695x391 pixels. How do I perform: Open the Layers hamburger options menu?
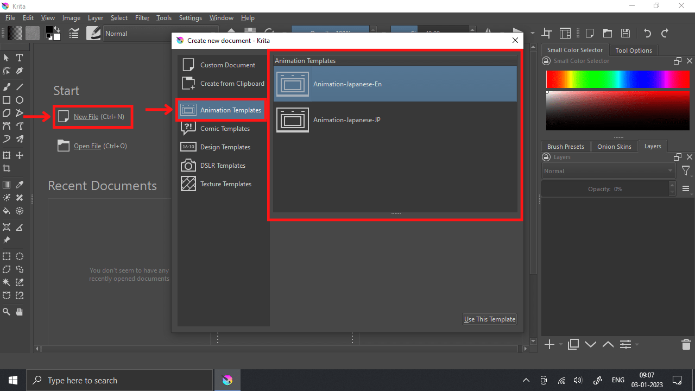click(686, 189)
